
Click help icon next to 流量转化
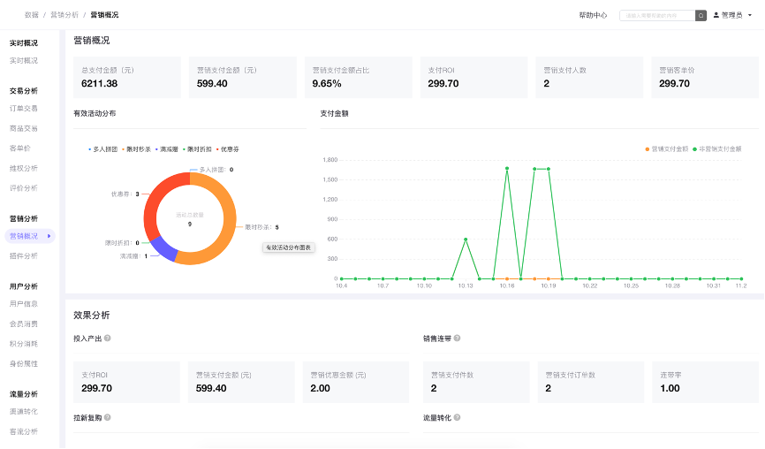tap(457, 417)
